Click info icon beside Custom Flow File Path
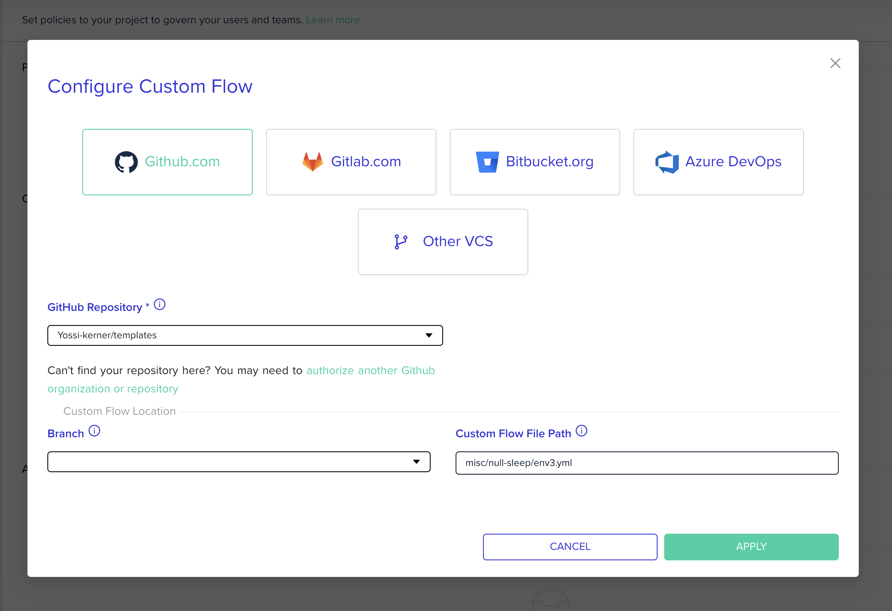Screen dimensions: 892x611 [582, 431]
